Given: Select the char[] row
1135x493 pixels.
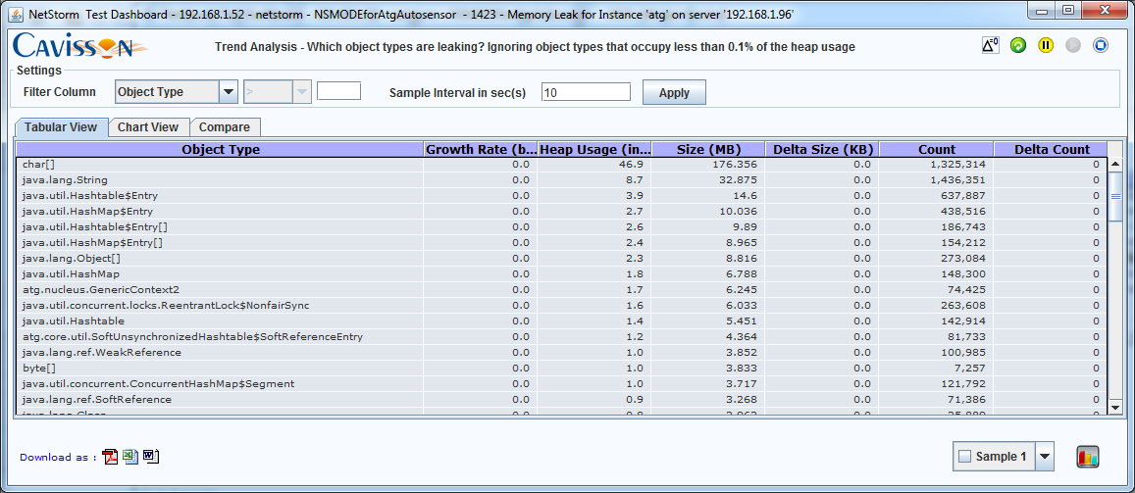Looking at the screenshot, I should (x=562, y=165).
